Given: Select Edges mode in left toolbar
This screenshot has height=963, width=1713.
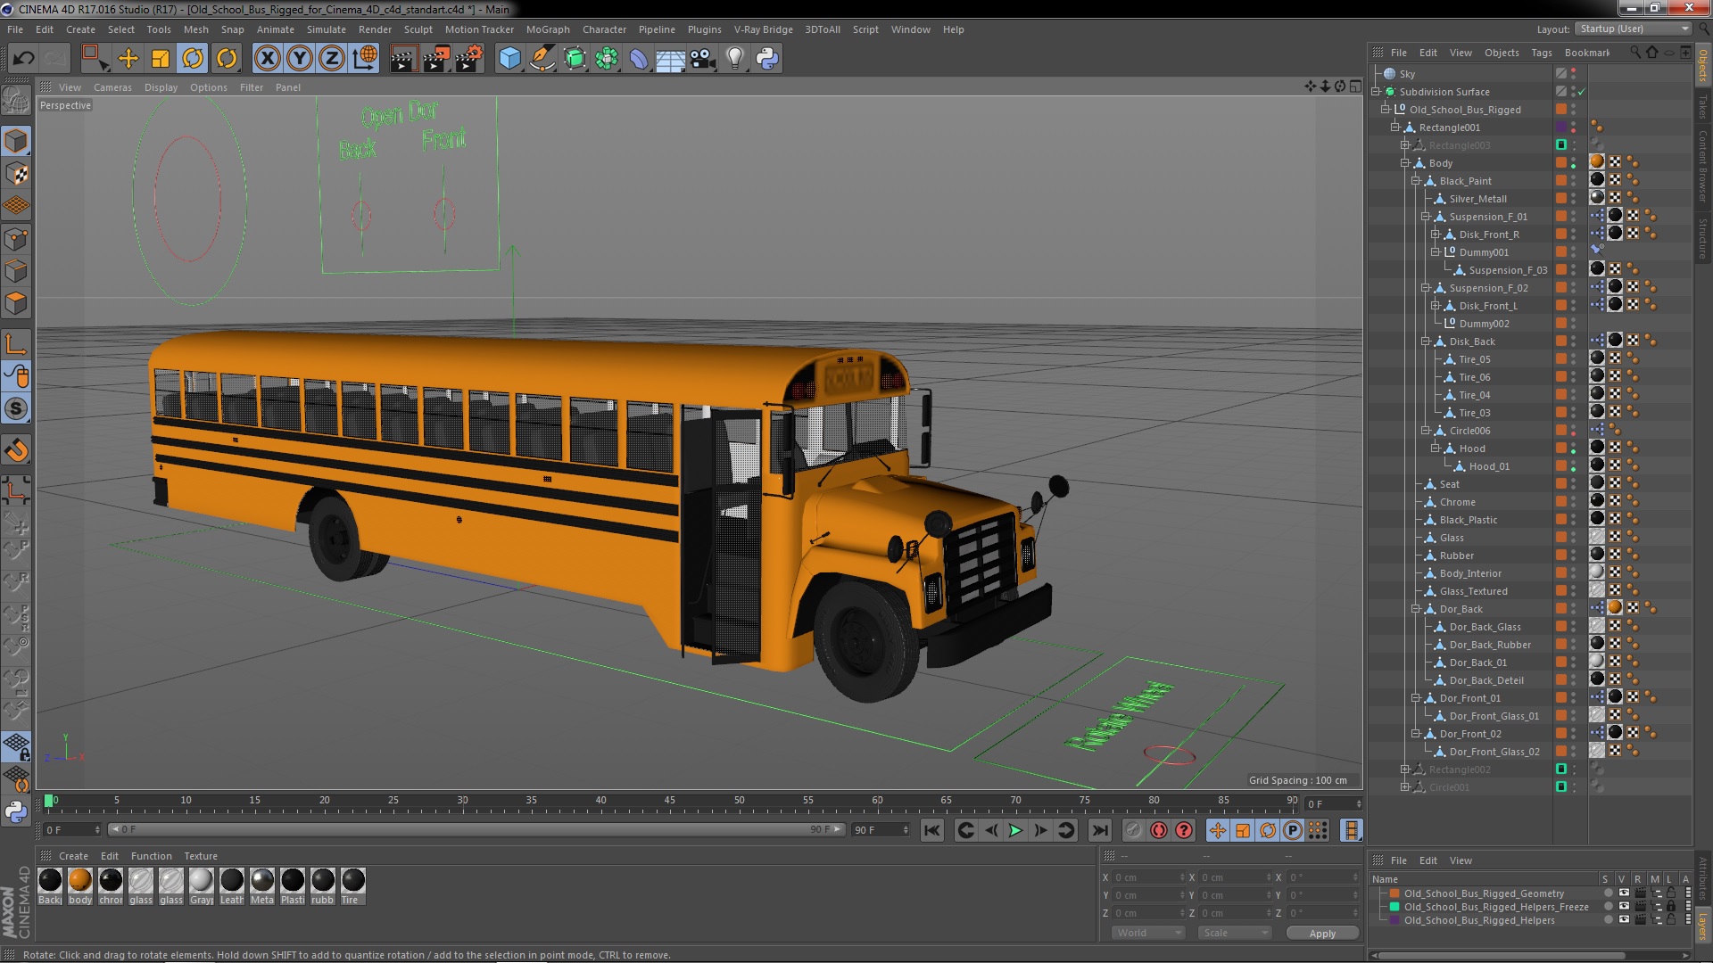Looking at the screenshot, I should coord(16,271).
